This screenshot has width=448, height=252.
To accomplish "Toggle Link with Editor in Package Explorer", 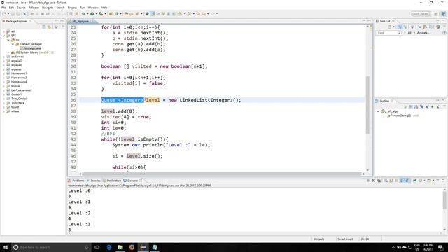I will point(49,27).
